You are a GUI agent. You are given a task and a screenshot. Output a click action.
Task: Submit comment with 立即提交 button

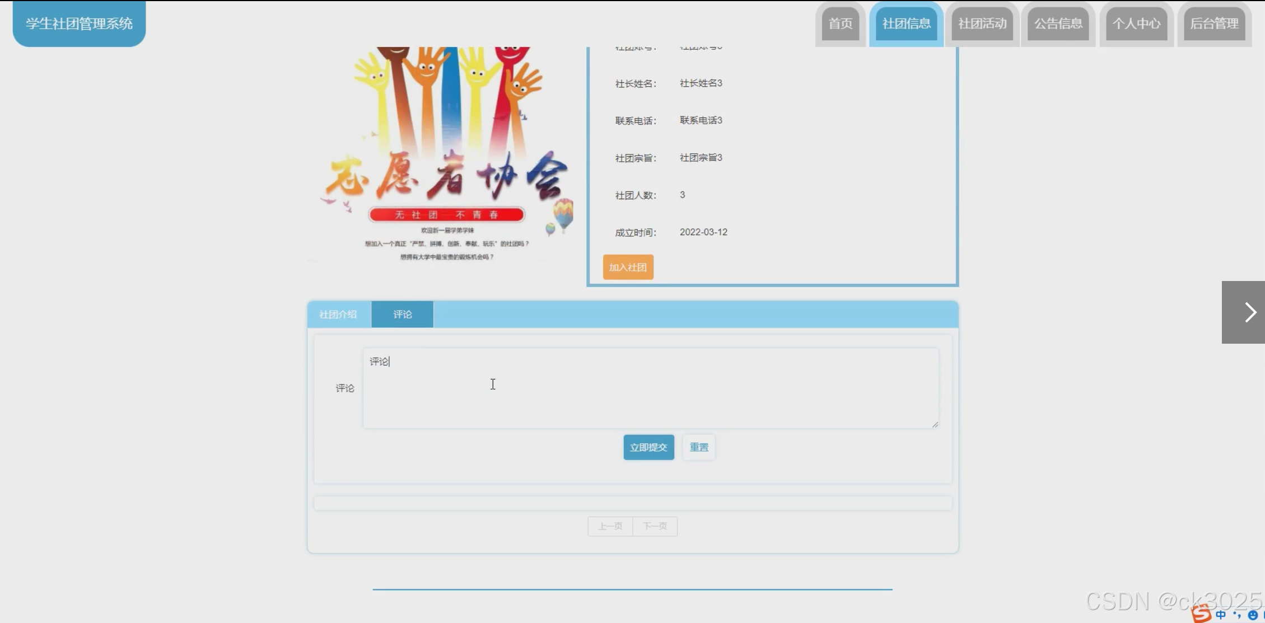click(648, 447)
